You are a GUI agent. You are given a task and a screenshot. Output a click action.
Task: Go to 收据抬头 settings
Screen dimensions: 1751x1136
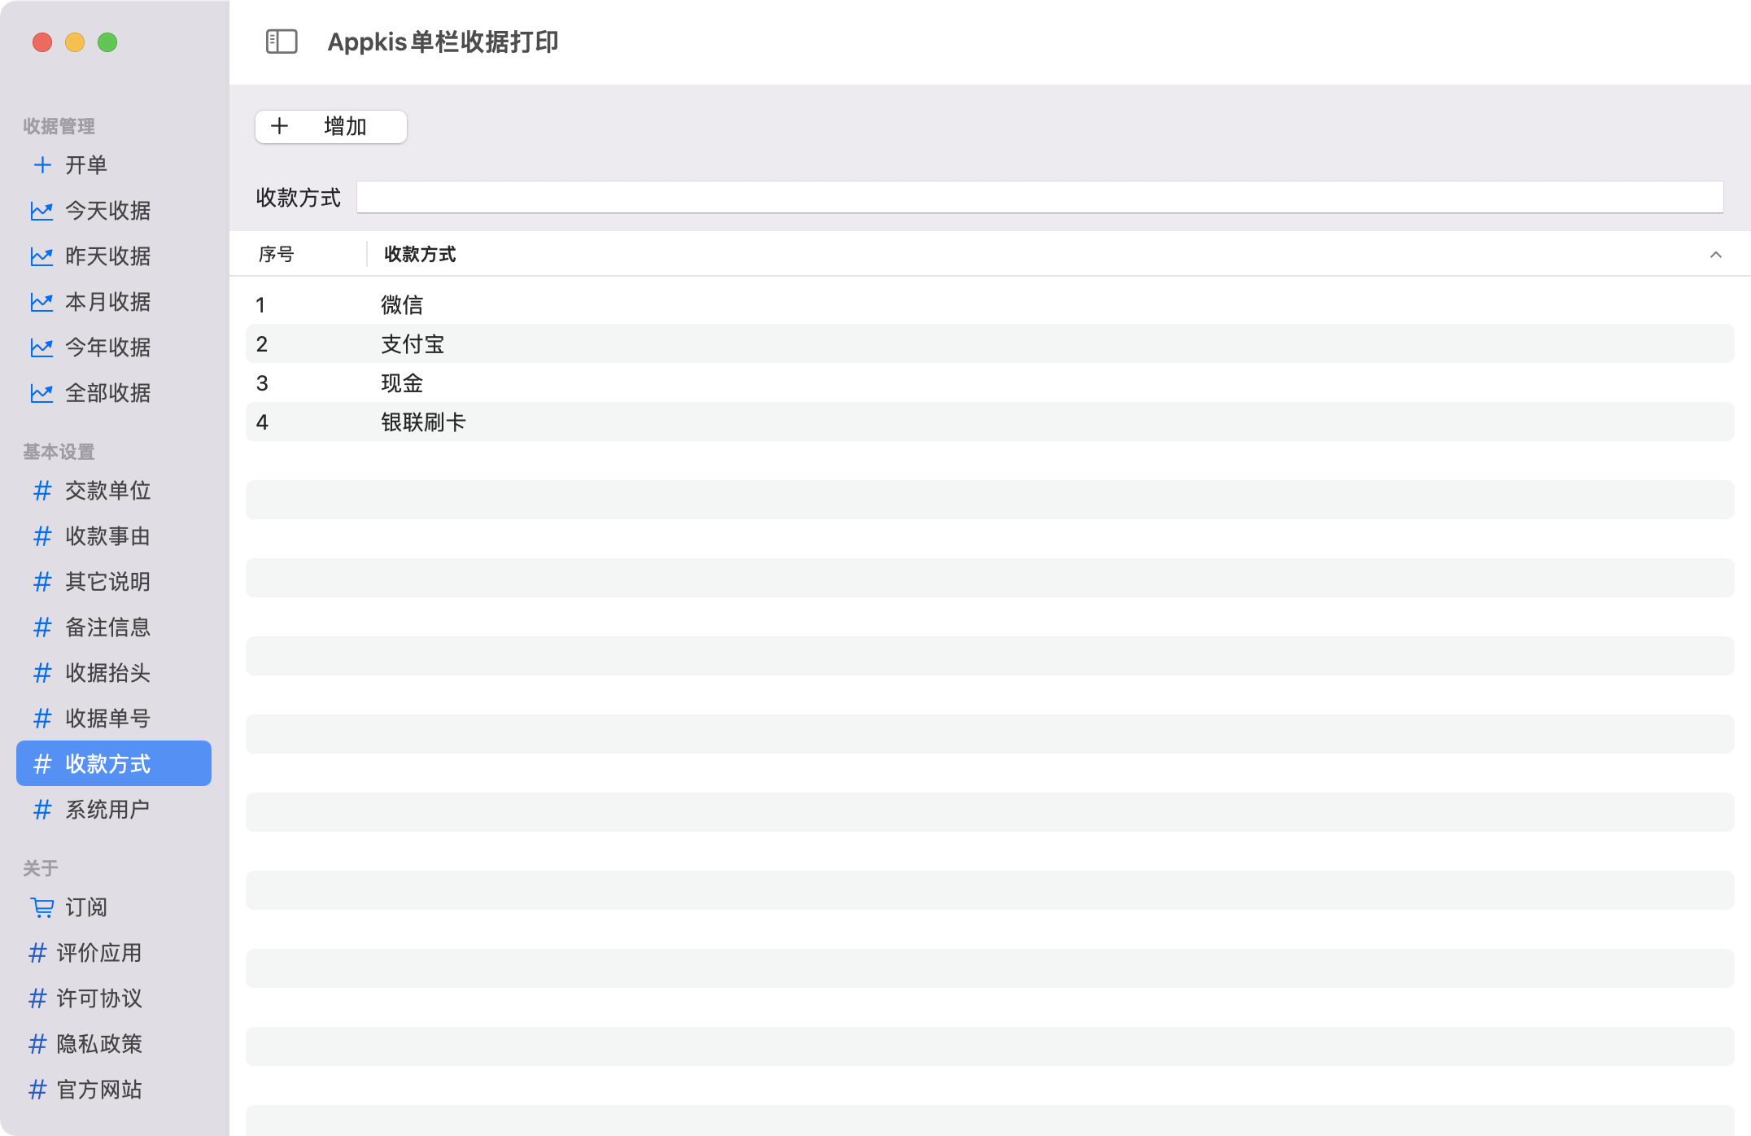(x=114, y=673)
